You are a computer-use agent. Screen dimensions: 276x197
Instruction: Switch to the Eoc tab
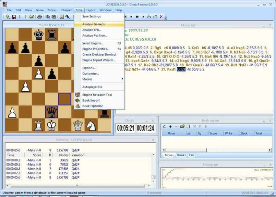[x=192, y=155]
